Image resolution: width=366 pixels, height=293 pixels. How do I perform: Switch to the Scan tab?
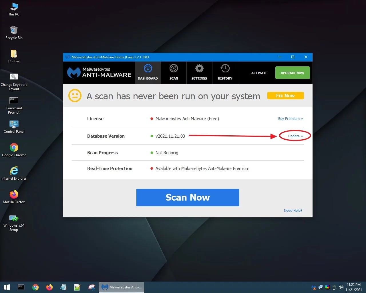pyautogui.click(x=174, y=73)
